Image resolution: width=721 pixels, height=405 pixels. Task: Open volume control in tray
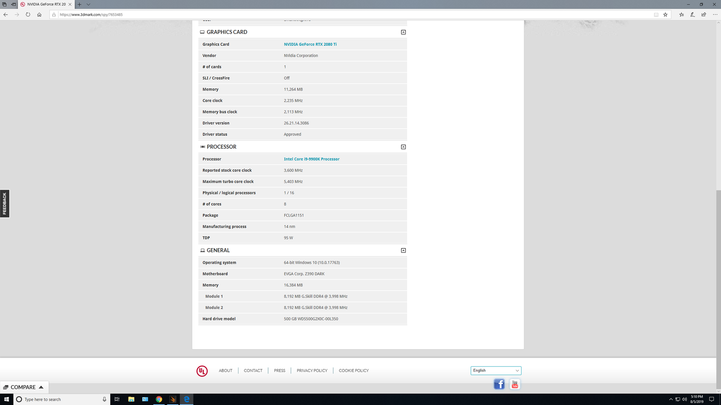click(685, 399)
